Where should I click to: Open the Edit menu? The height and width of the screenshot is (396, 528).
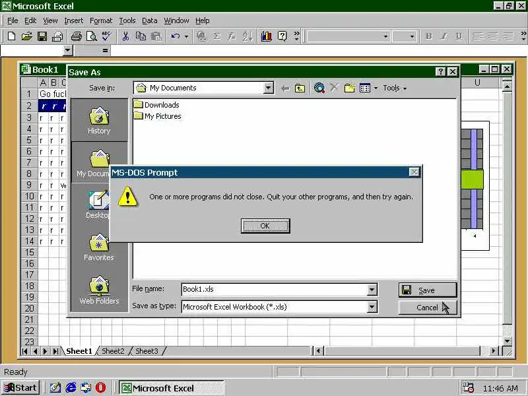[30, 20]
